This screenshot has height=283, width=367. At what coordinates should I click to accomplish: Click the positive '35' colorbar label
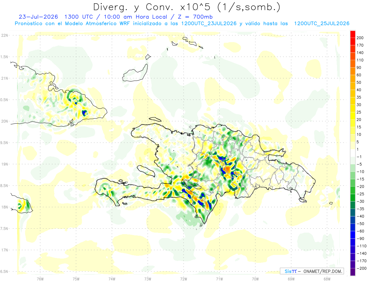(360, 97)
